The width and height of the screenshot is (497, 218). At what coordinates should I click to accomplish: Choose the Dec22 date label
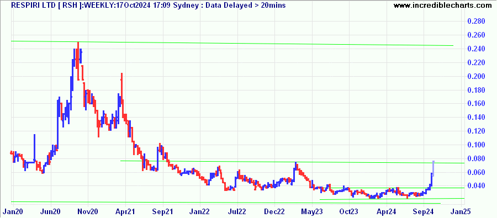click(x=275, y=210)
